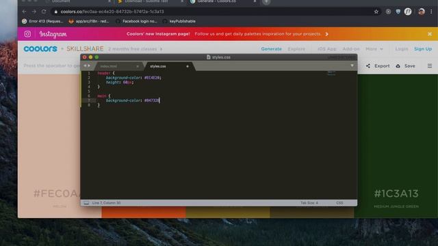Click Save in Coolors toolbar
Screen dimensions: 438x246
click(x=409, y=66)
